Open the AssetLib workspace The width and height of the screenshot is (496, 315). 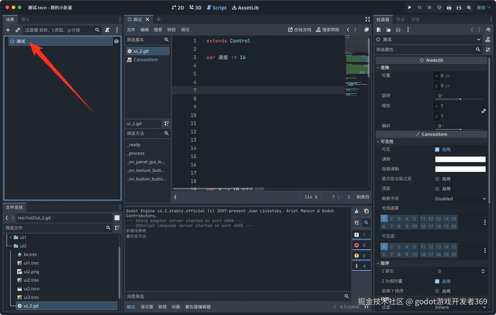(245, 8)
